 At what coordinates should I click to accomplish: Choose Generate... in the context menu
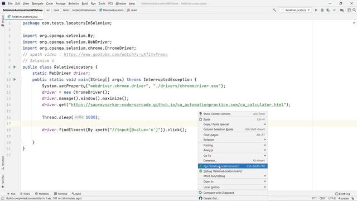coord(233,160)
